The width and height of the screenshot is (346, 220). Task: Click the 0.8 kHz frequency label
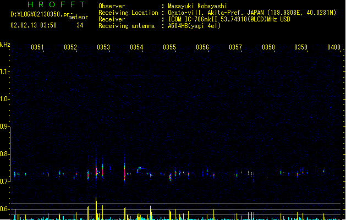4,154
